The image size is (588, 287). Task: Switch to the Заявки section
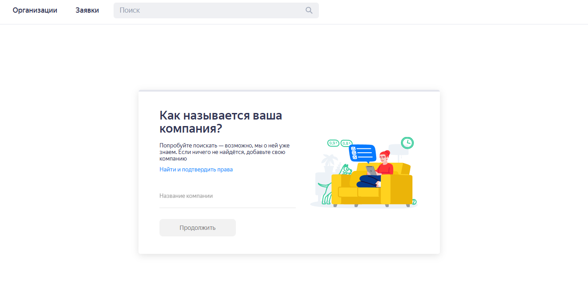coord(87,10)
